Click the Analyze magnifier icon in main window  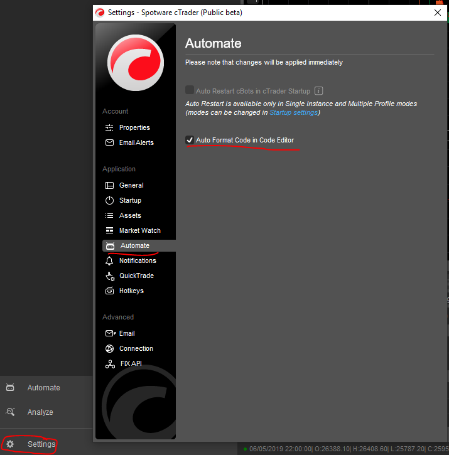[11, 412]
